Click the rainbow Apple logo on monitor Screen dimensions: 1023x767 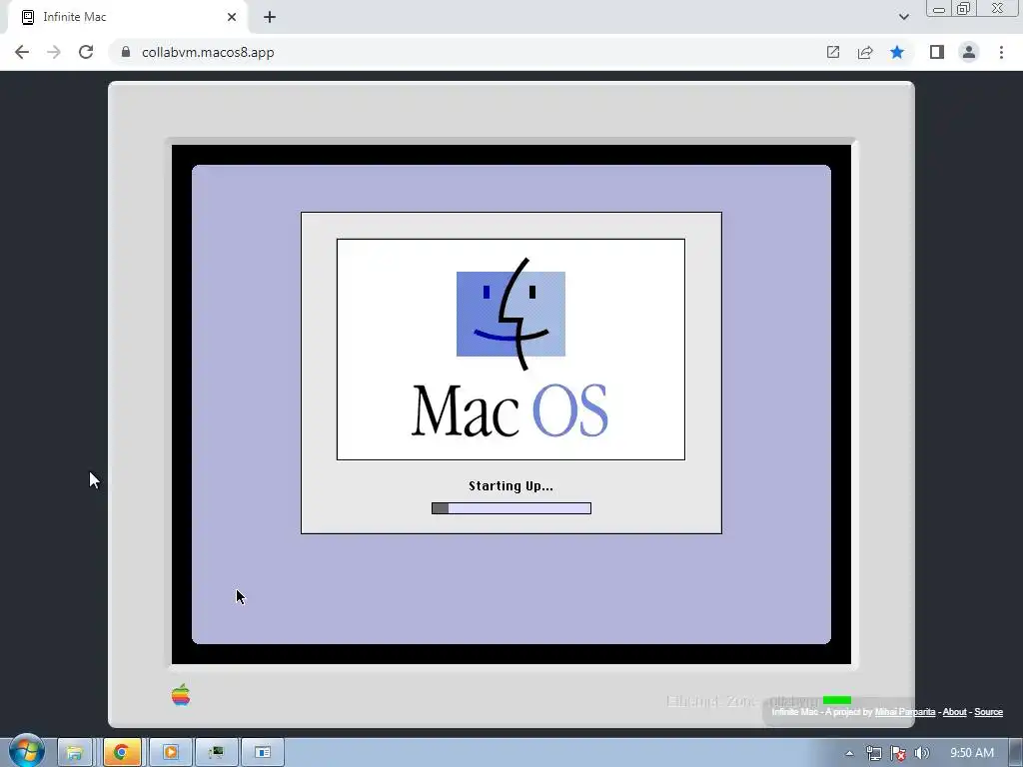[181, 695]
